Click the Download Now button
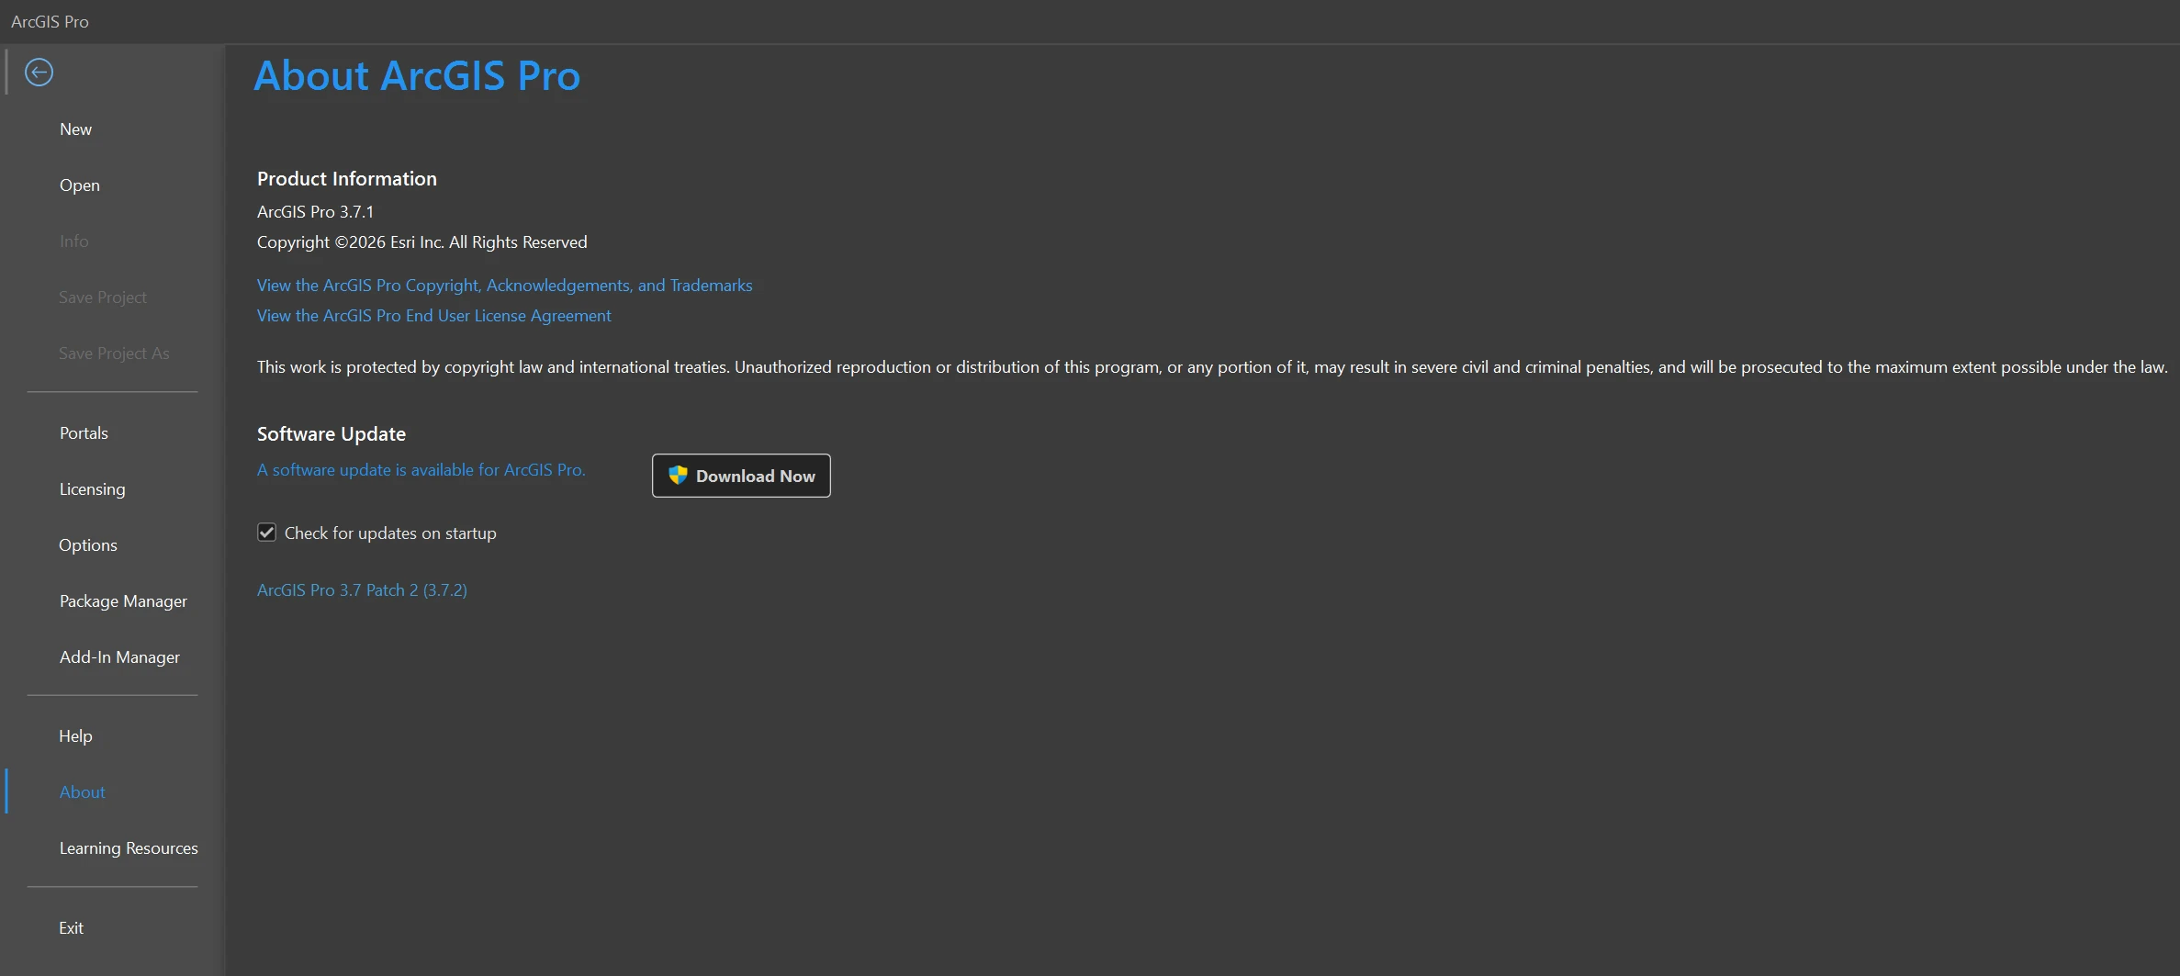2180x976 pixels. [x=741, y=476]
